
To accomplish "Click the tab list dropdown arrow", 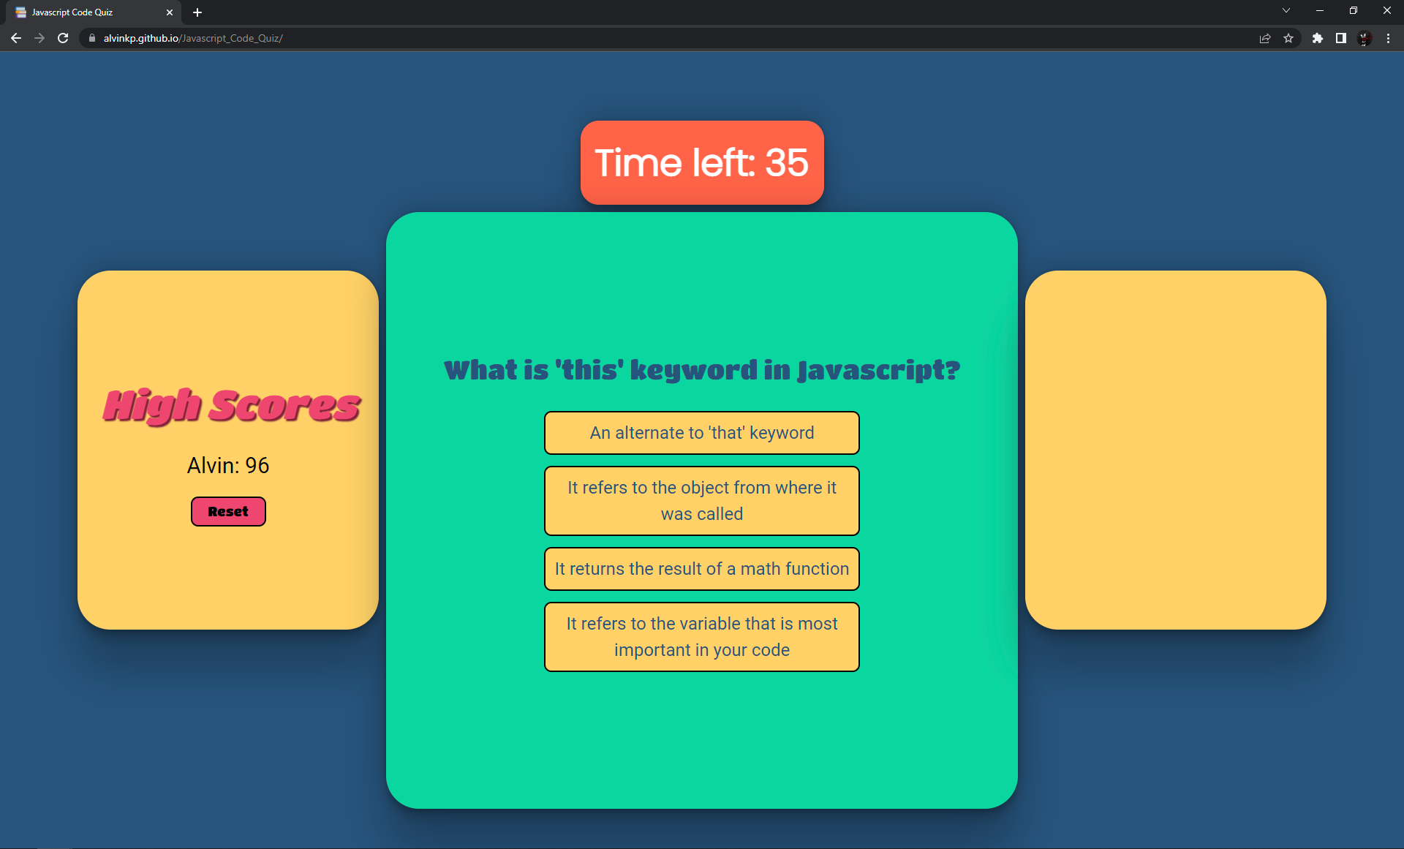I will 1286,11.
